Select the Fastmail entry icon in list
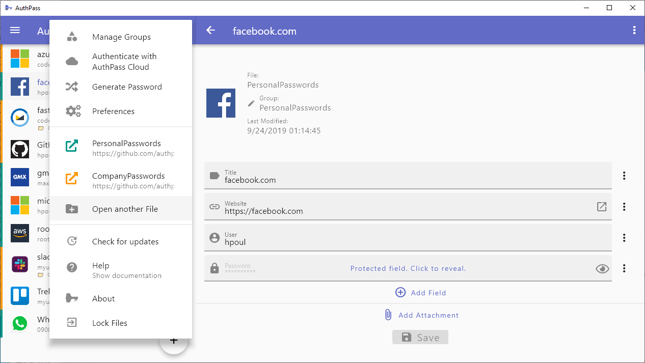645x363 pixels. 20,117
